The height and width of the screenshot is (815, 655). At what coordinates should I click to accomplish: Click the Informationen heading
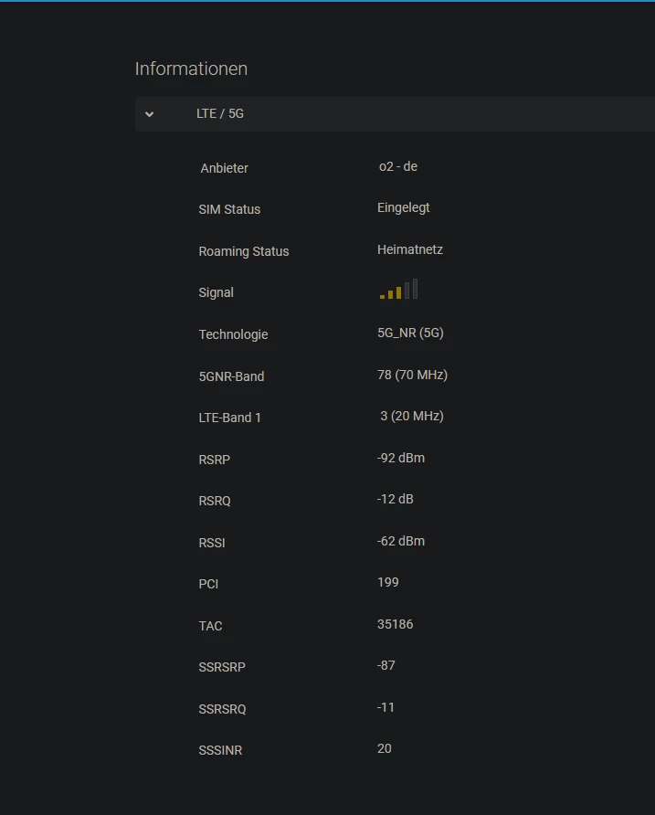click(x=191, y=69)
